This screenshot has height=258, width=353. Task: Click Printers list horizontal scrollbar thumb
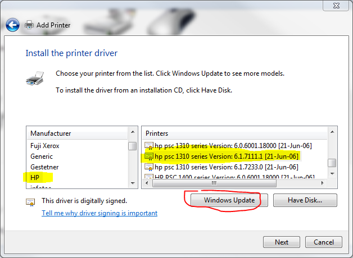(x=214, y=183)
